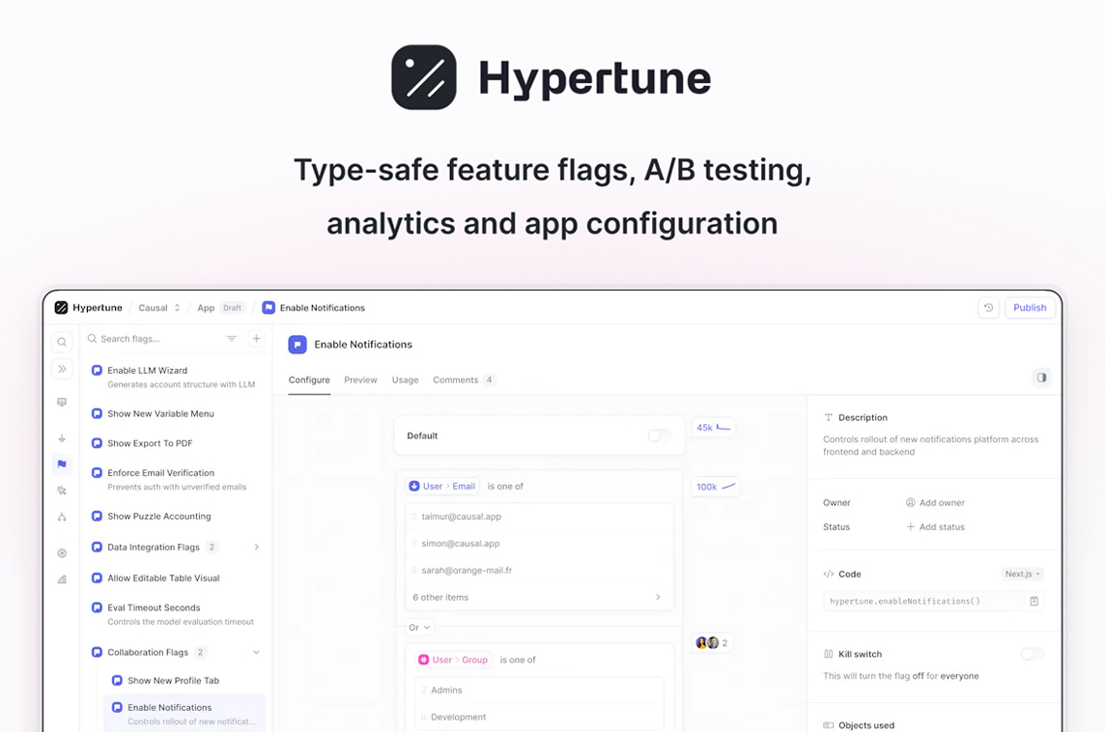Expand the 6 other items row
Viewport: 1105px width, 732px height.
[539, 597]
